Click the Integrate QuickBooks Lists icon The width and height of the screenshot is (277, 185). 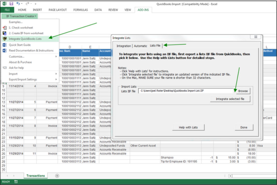point(5,39)
